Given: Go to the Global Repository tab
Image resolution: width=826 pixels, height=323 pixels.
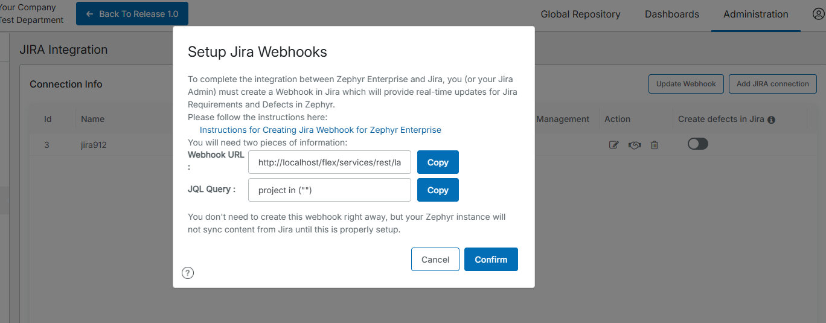Looking at the screenshot, I should [580, 14].
